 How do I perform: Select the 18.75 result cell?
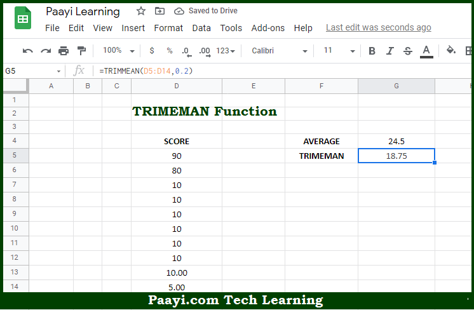[396, 156]
